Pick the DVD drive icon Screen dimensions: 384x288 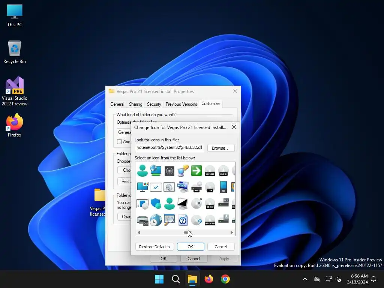tap(196, 187)
